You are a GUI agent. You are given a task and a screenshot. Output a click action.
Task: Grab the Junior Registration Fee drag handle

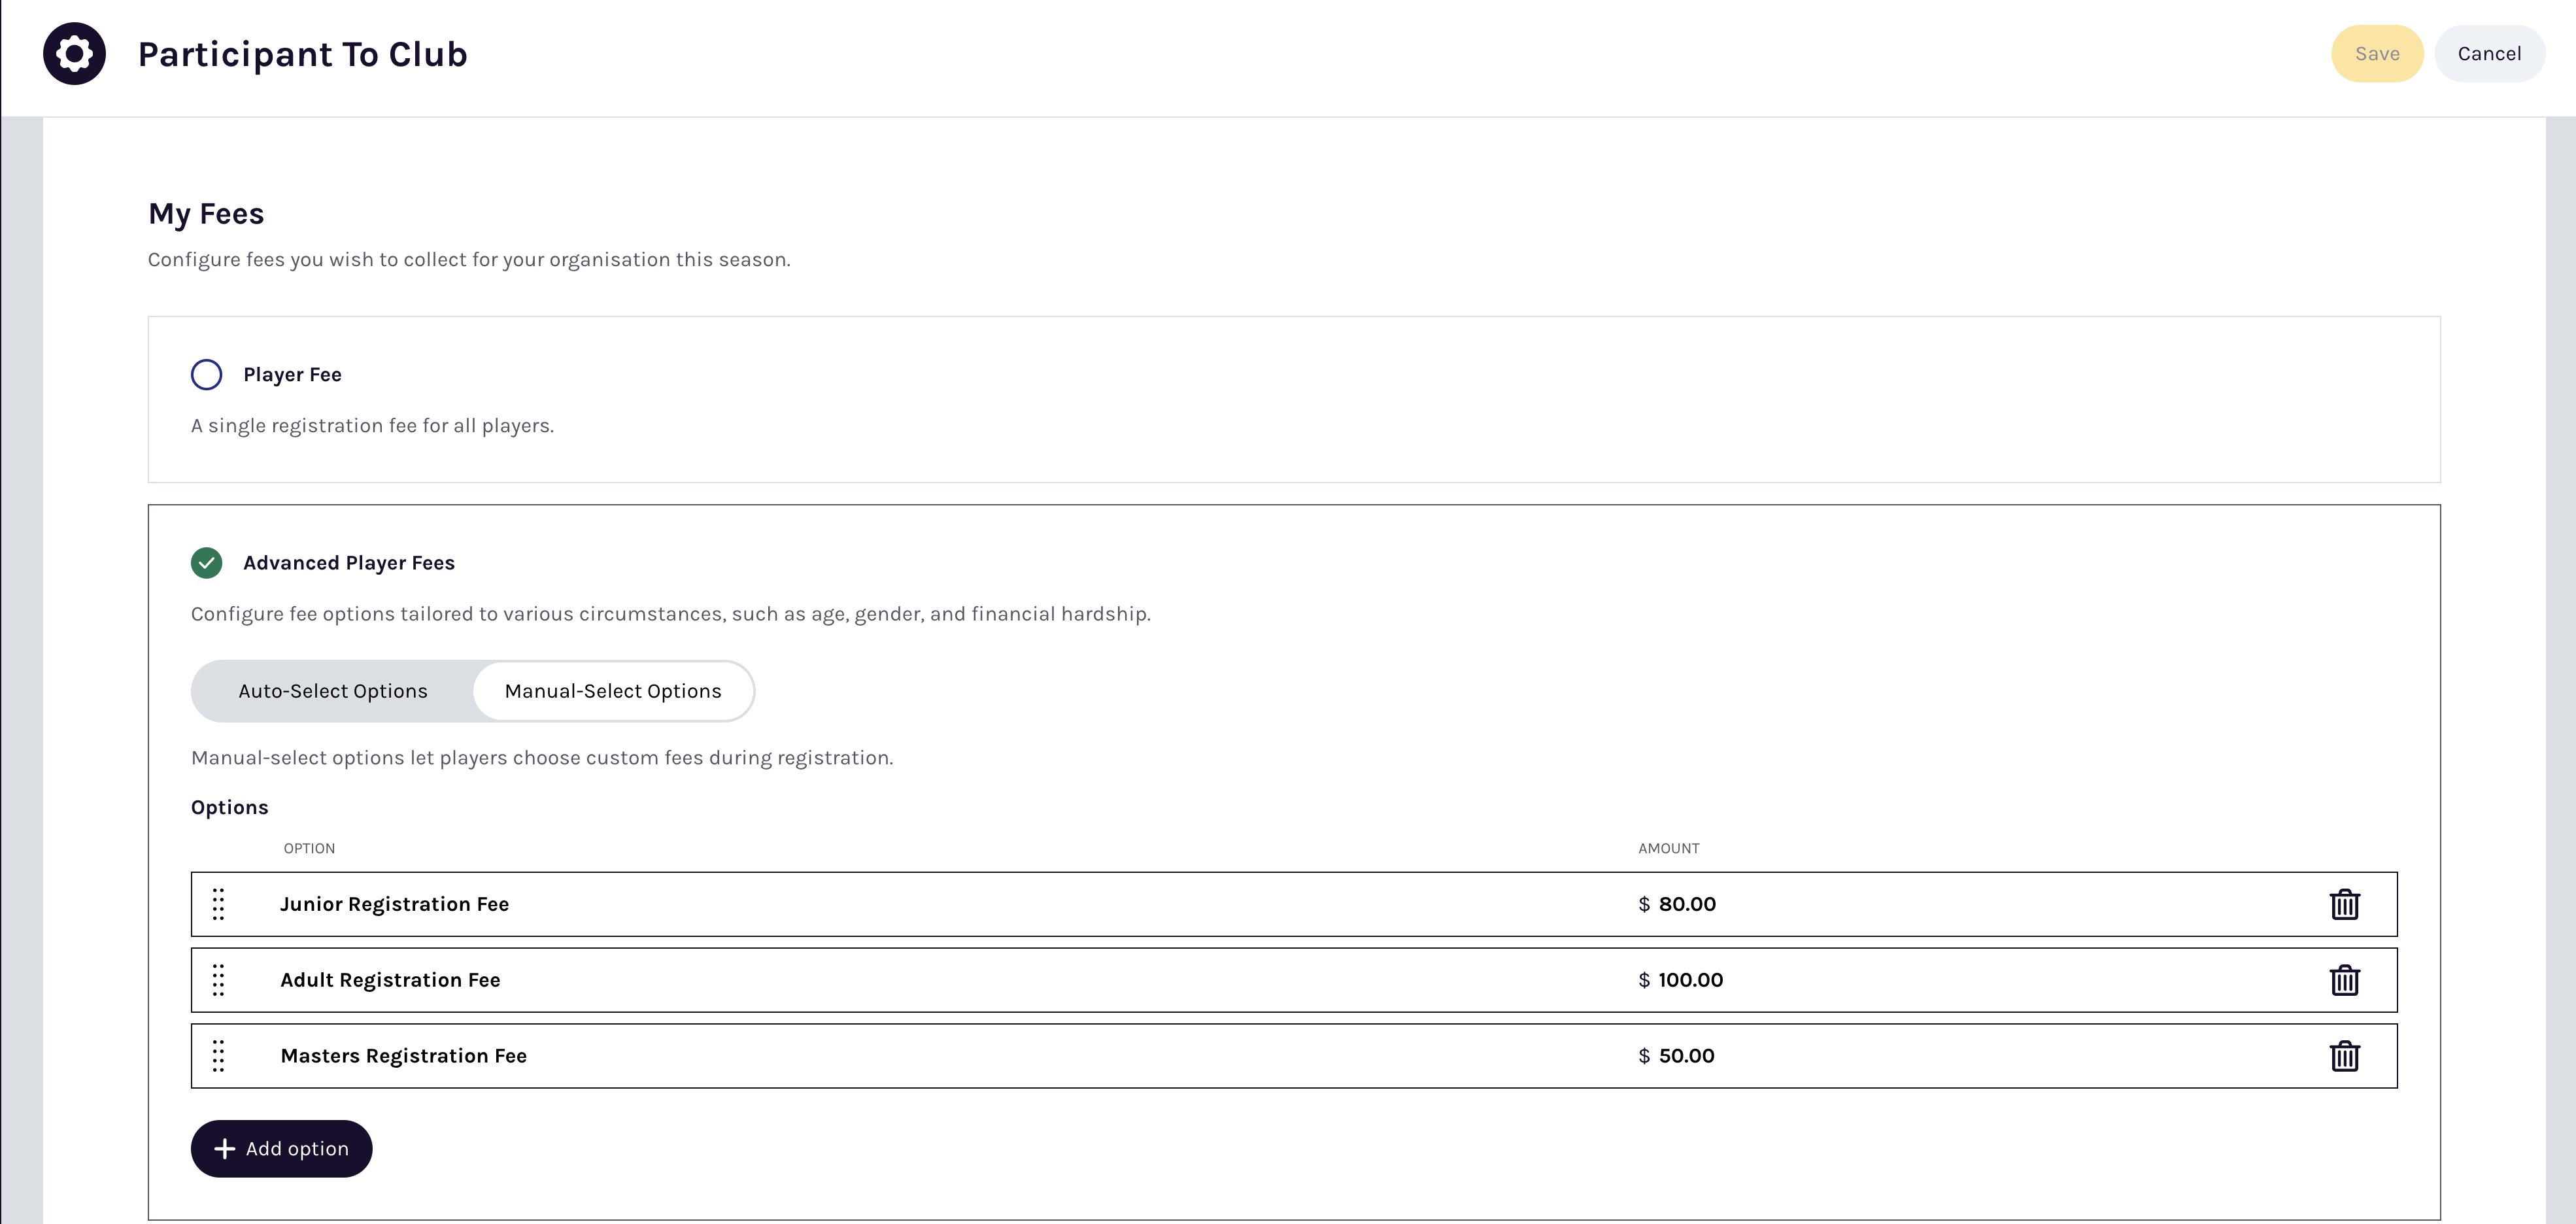pos(219,904)
